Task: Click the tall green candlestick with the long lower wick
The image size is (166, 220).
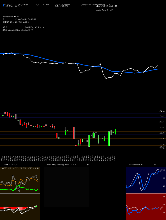Action: pos(89,141)
